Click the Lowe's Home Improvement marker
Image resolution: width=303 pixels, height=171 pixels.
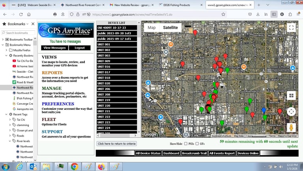[x=293, y=68]
